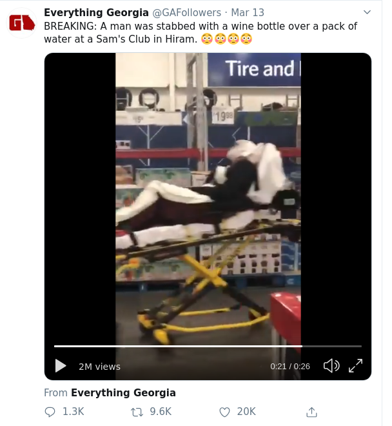Click the 0:21 / 0:26 time display
The height and width of the screenshot is (426, 392).
point(290,367)
